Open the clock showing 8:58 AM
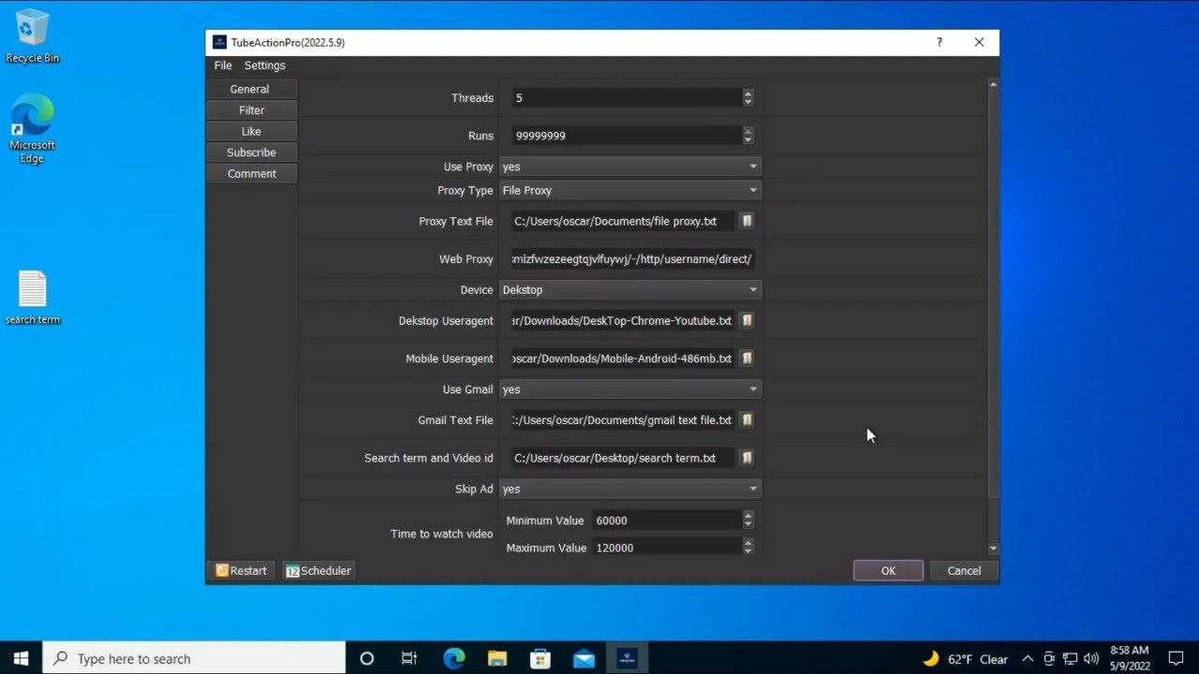 coord(1130,658)
